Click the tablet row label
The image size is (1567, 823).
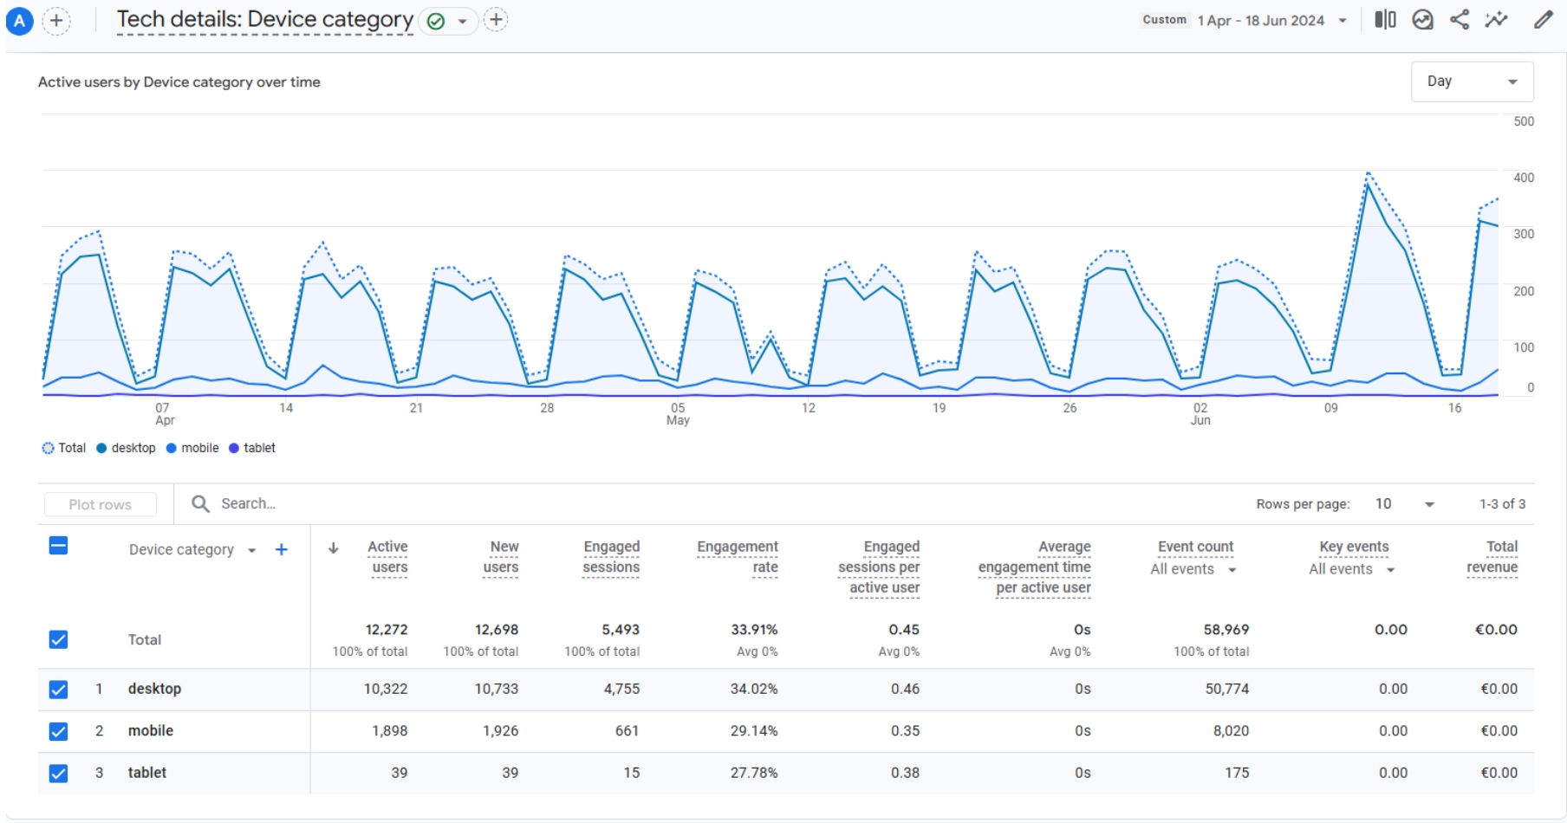(x=147, y=772)
